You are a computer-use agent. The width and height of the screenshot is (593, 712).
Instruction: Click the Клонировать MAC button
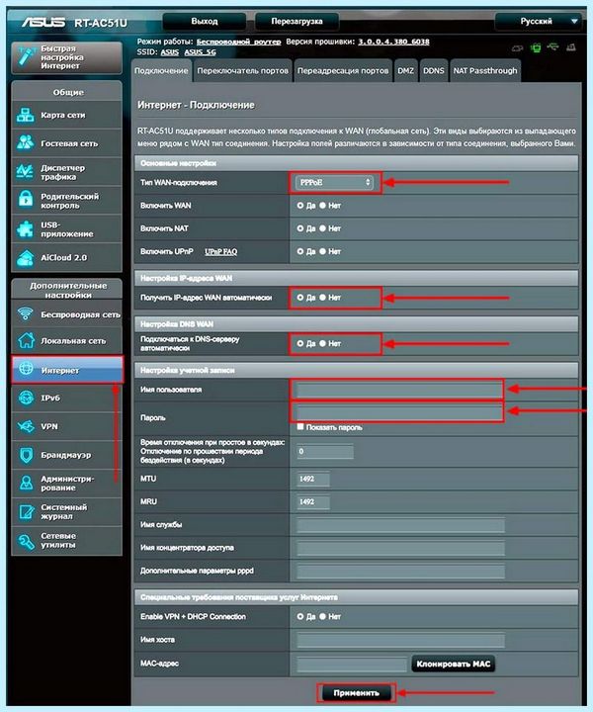454,664
